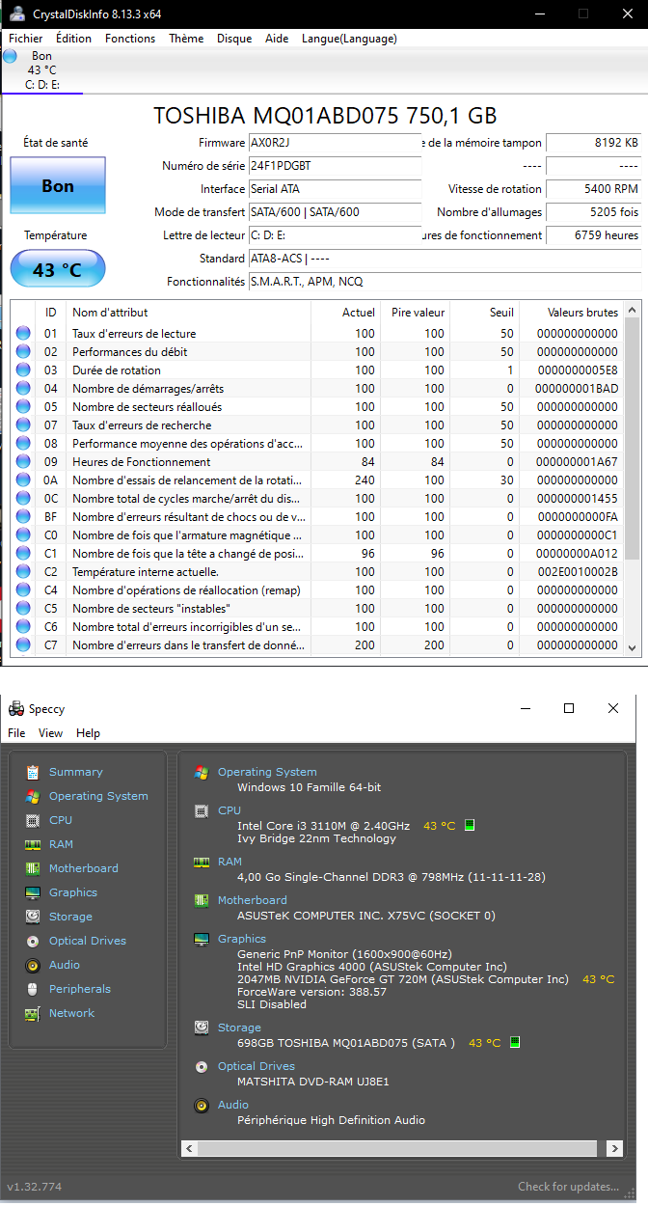This screenshot has width=648, height=1206.
Task: Open Network in the Speccy sidebar
Action: coord(72,1013)
